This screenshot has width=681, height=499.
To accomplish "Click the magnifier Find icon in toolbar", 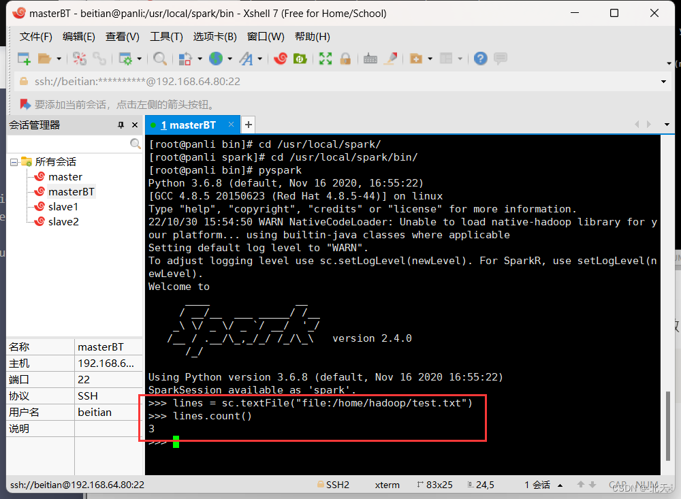I will tap(160, 58).
